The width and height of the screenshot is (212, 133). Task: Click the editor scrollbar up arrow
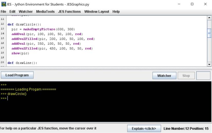[209, 18]
